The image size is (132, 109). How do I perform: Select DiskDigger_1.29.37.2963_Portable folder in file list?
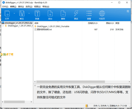(x=53, y=26)
